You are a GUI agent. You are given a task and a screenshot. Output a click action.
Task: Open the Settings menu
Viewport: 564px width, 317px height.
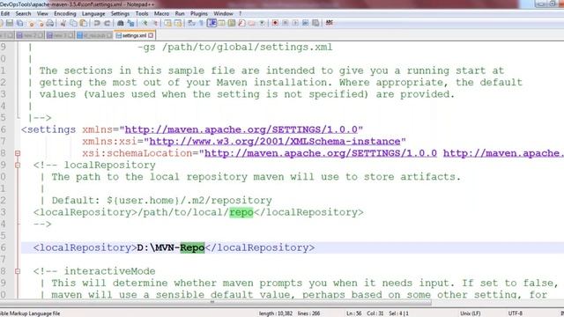(x=120, y=14)
